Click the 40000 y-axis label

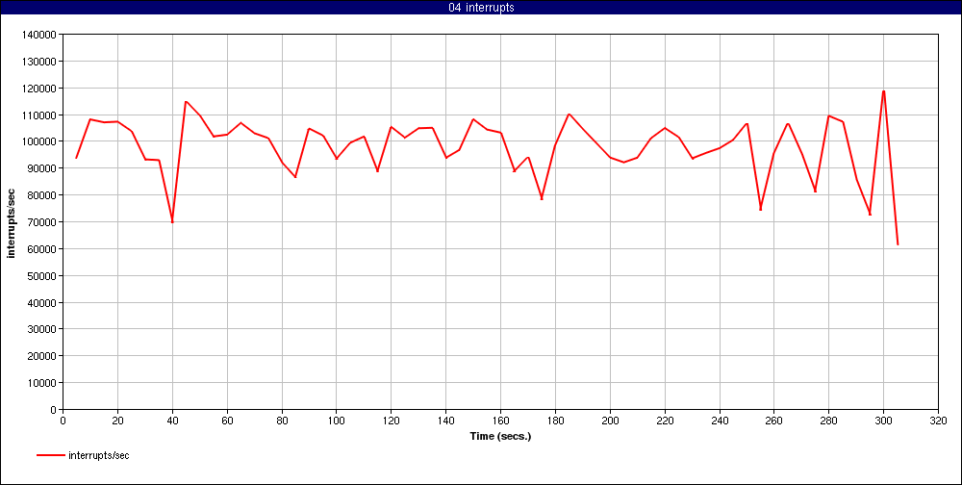point(41,303)
